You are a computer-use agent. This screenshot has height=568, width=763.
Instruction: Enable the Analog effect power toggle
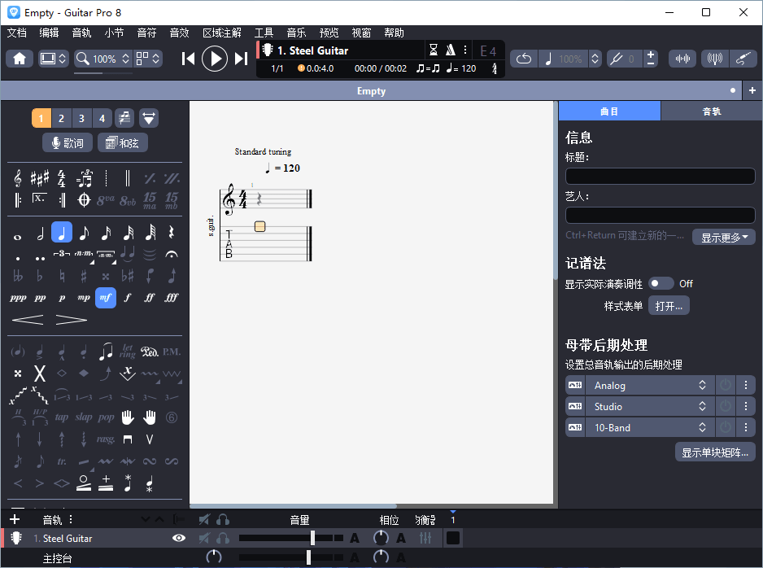point(725,384)
